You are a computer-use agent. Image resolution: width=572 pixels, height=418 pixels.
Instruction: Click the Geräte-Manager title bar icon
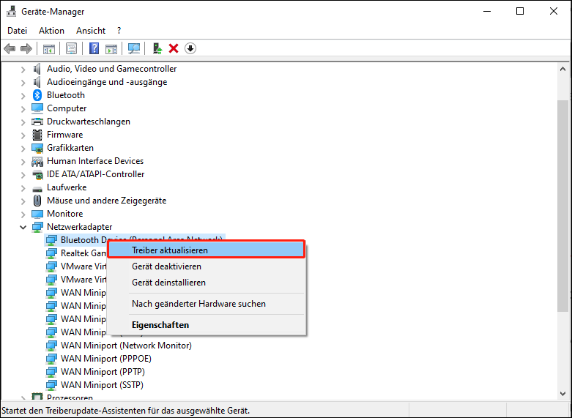tap(11, 11)
